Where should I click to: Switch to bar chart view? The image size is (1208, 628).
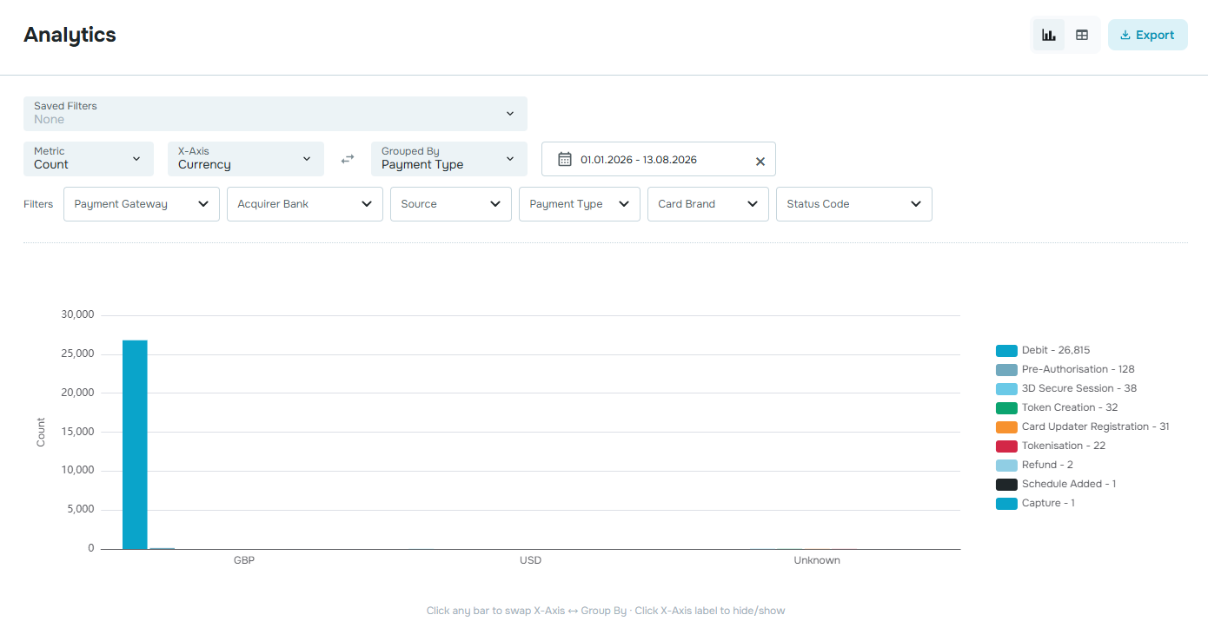(1049, 35)
